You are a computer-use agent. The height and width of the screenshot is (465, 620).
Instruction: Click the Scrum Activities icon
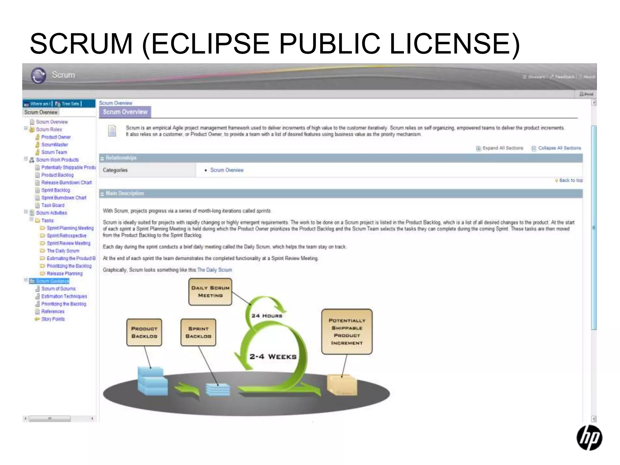[x=32, y=213]
